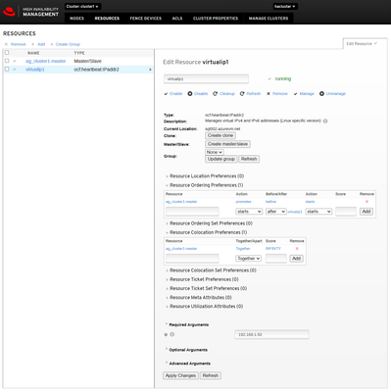Toggle the select-all resources checkbox
This screenshot has width=391, height=392.
(7, 53)
